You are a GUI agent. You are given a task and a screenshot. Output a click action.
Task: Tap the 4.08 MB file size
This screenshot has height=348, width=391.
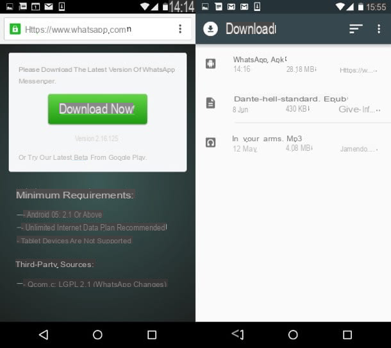(x=299, y=148)
